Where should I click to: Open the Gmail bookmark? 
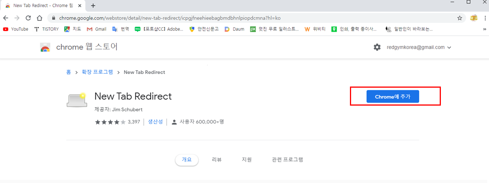click(x=97, y=29)
